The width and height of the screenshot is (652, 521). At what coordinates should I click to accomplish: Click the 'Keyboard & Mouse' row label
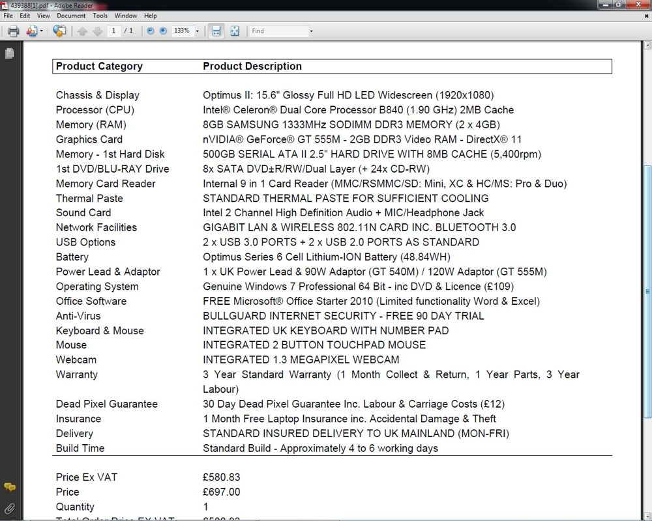point(100,331)
